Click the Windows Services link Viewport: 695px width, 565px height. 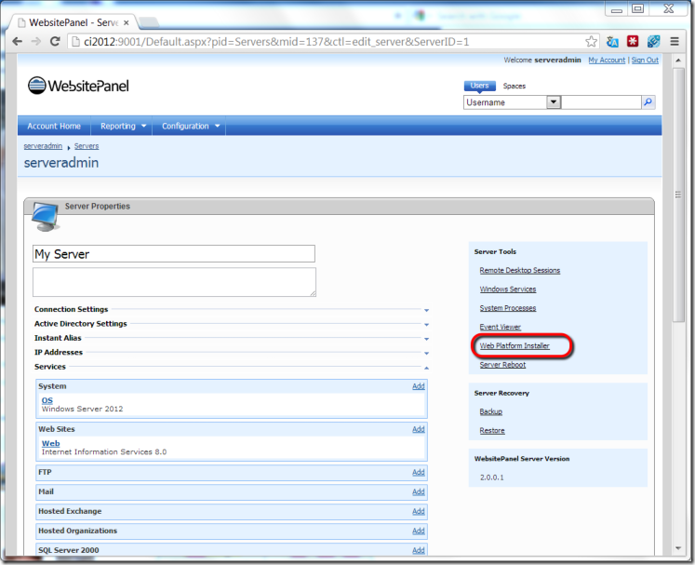[x=507, y=289]
